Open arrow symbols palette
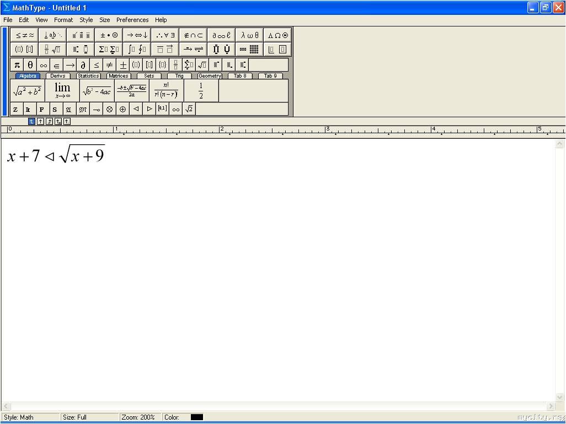The image size is (566, 424). 137,35
